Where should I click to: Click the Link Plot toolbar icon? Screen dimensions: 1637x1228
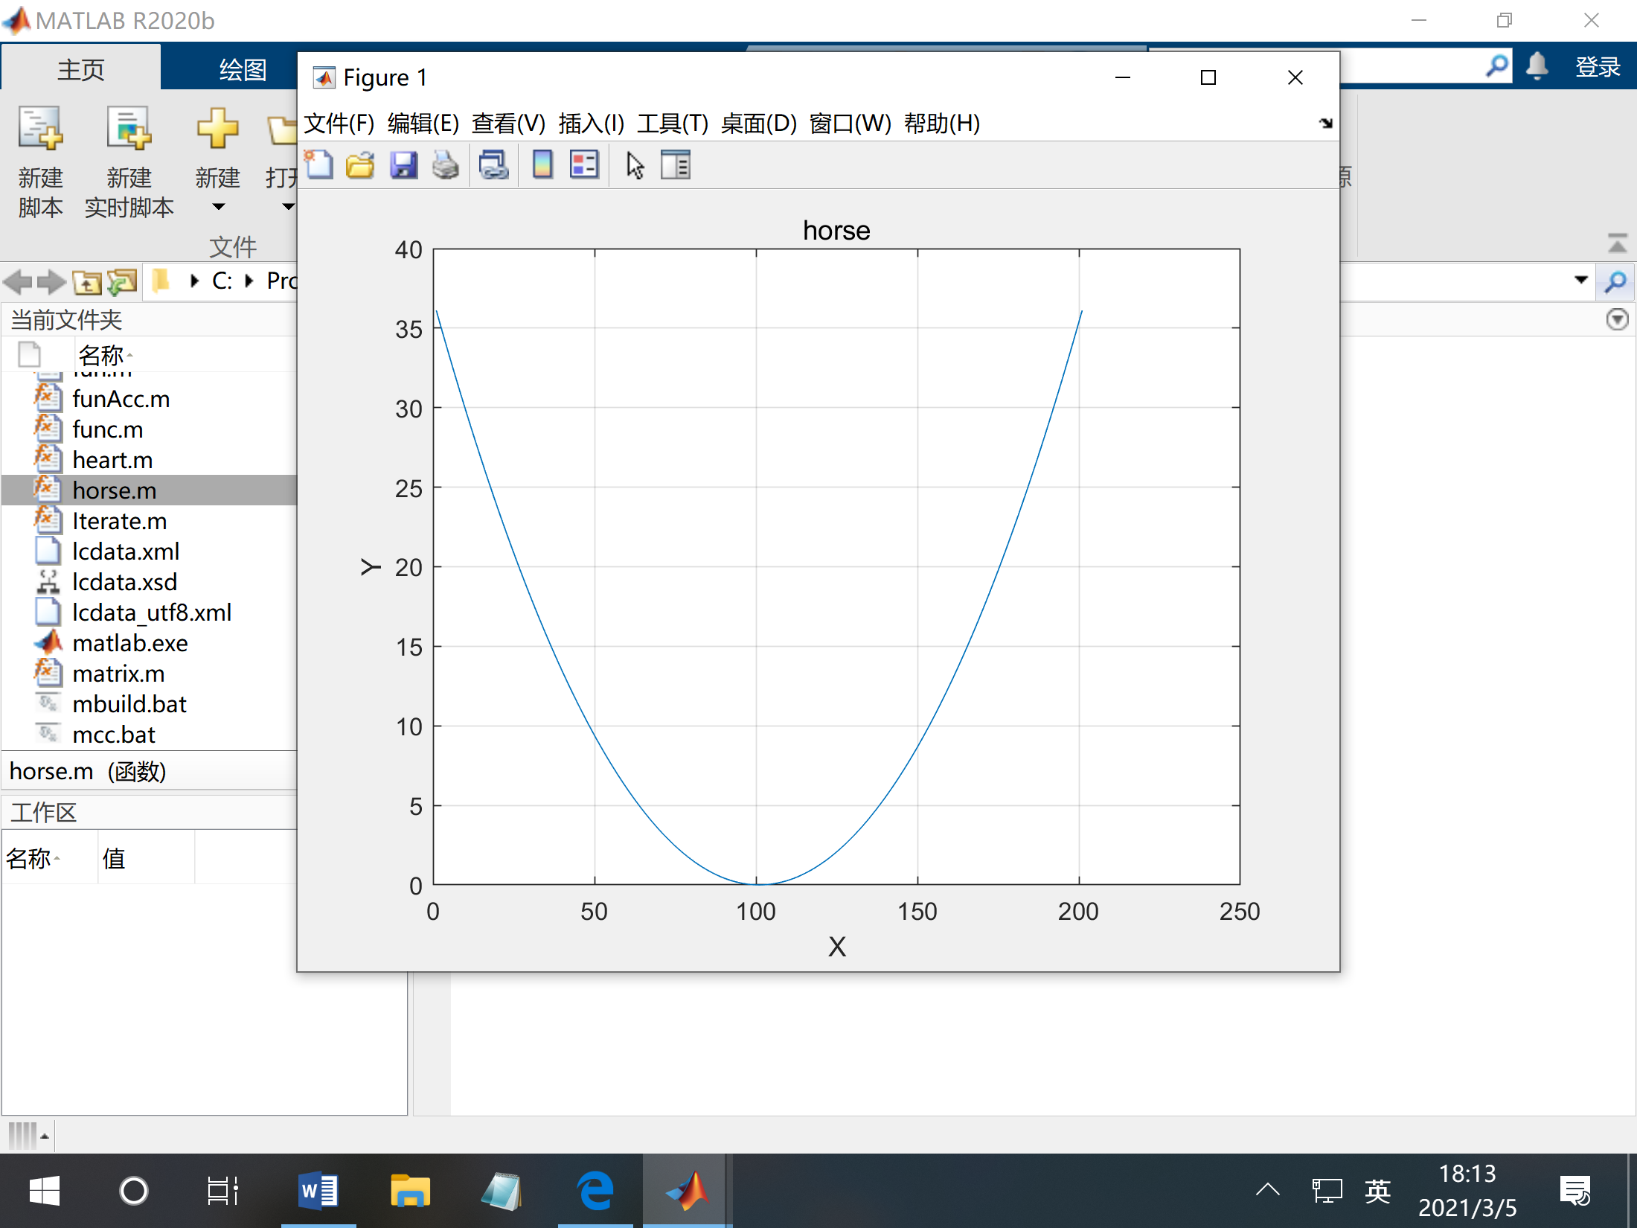point(493,164)
